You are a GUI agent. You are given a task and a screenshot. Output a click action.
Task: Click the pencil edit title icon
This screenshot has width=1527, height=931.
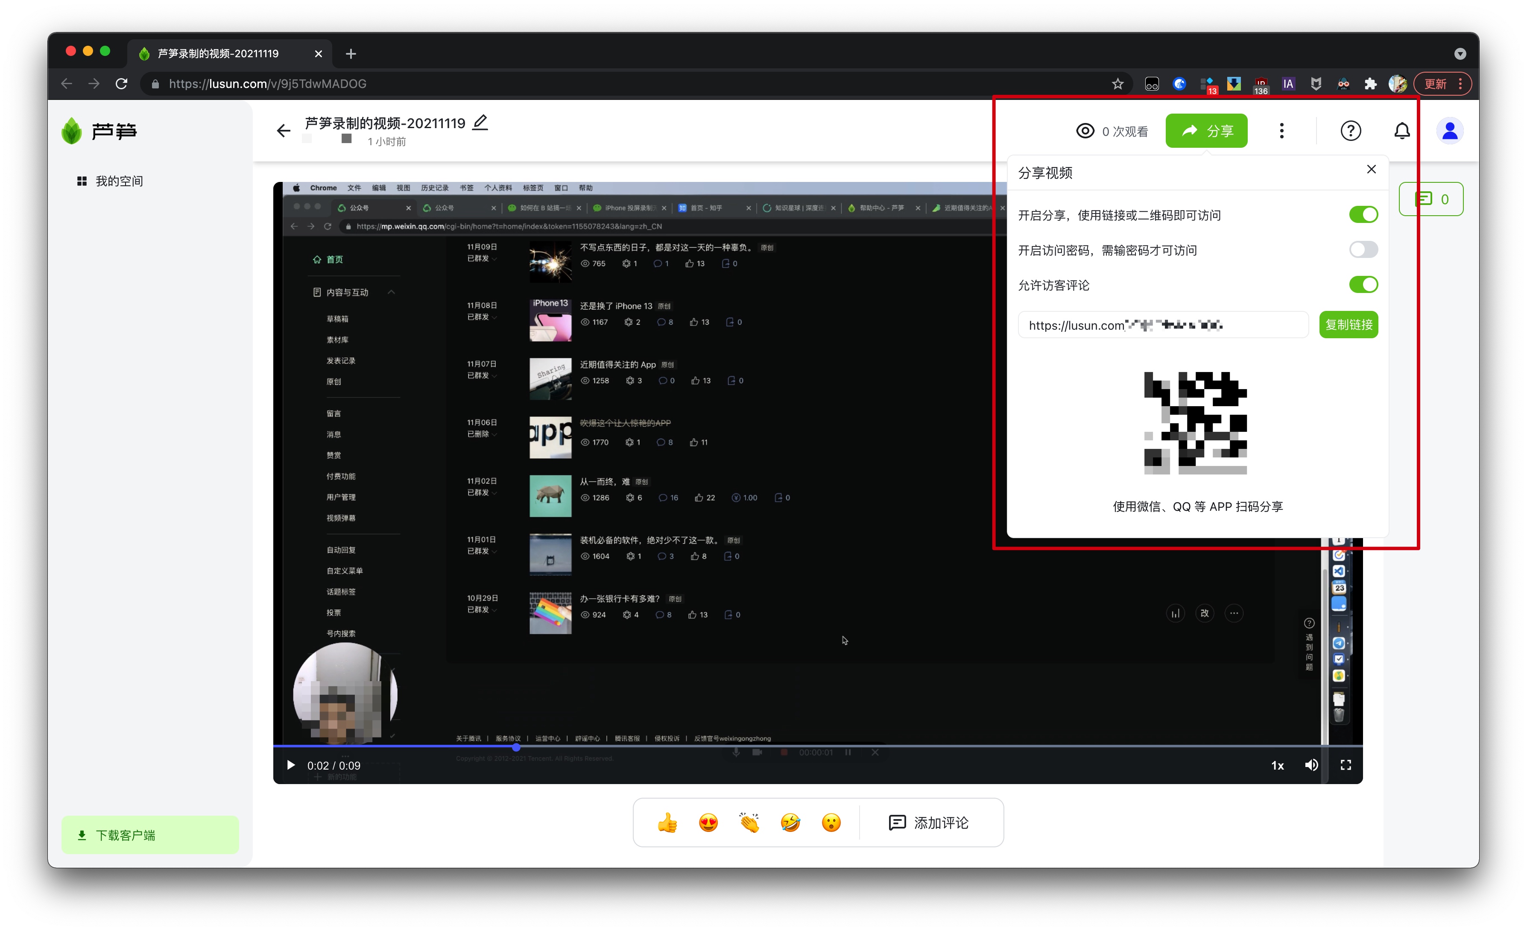point(480,123)
